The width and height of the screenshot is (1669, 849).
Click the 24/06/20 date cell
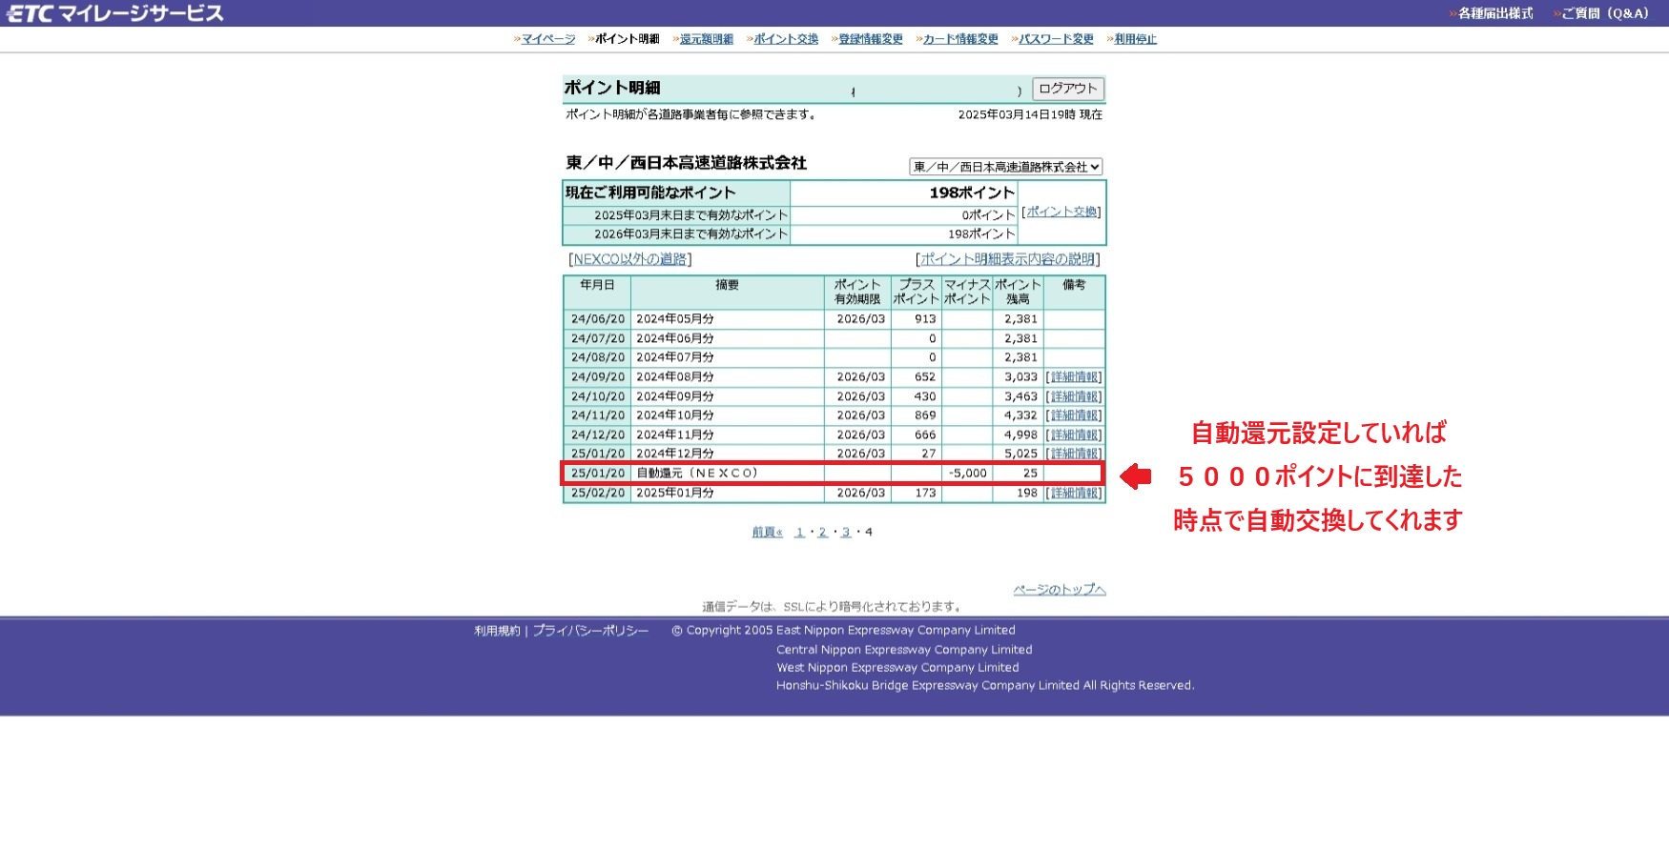click(598, 319)
